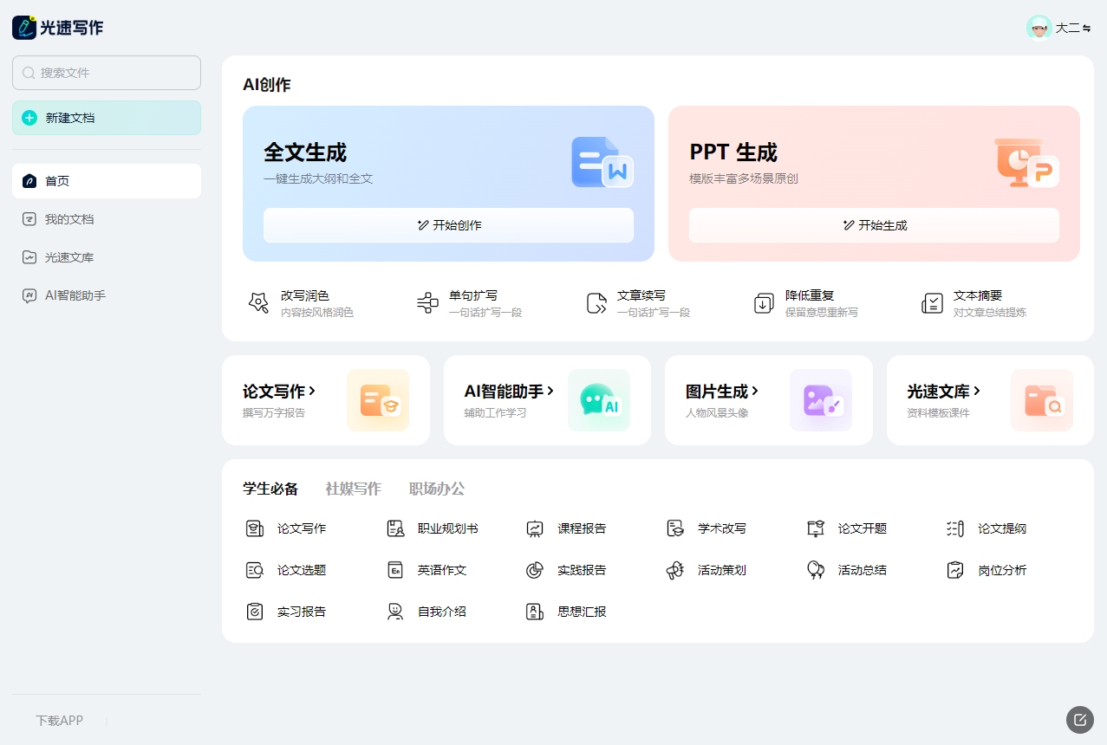Select the 降低重复 reduce repetition icon

pos(764,303)
